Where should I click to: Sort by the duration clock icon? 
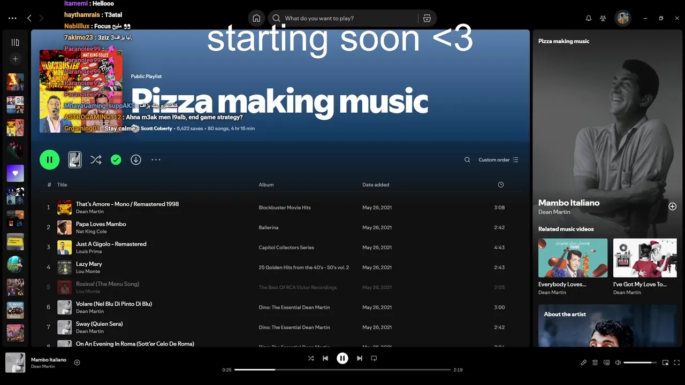[x=501, y=184]
